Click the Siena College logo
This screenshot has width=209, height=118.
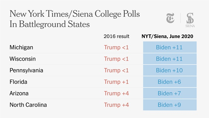click(x=190, y=20)
